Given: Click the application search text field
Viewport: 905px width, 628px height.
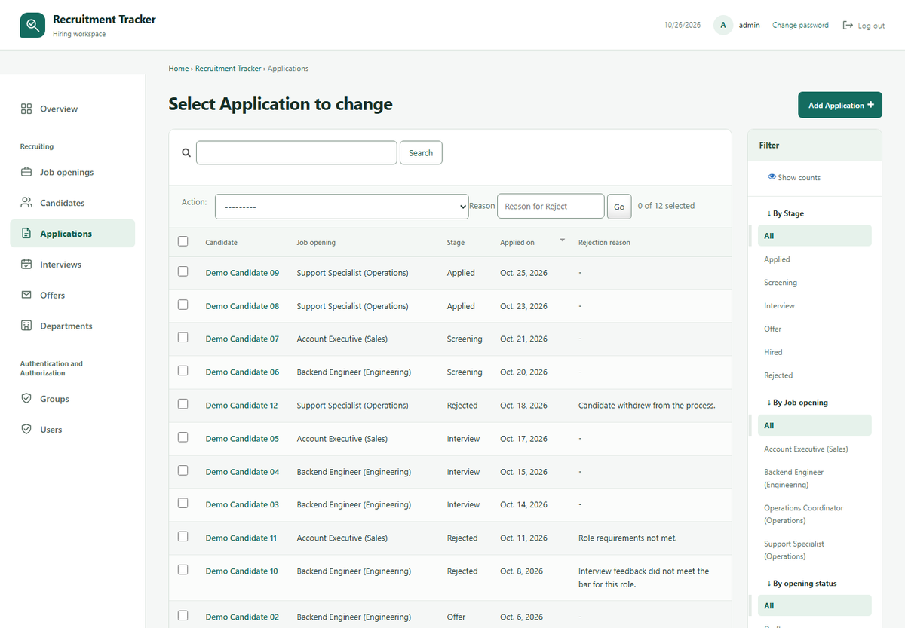Looking at the screenshot, I should point(296,152).
